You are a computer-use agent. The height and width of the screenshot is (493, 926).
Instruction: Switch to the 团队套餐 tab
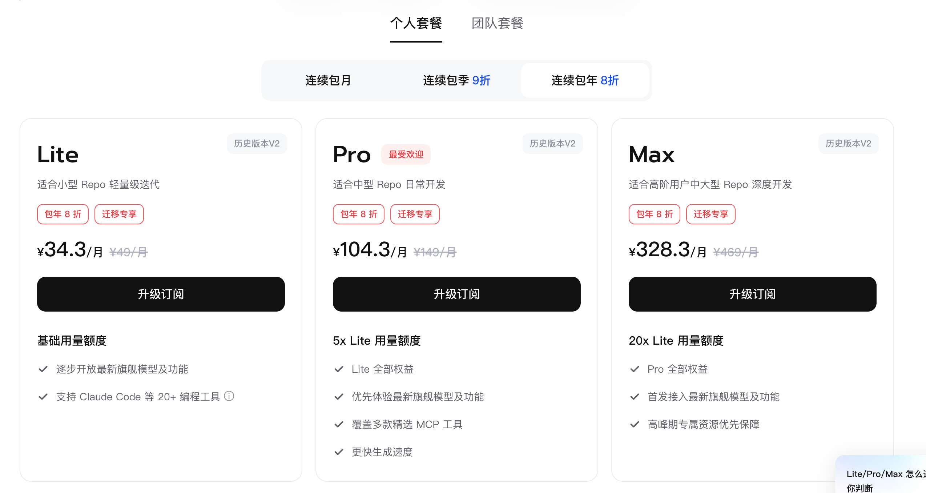coord(498,23)
